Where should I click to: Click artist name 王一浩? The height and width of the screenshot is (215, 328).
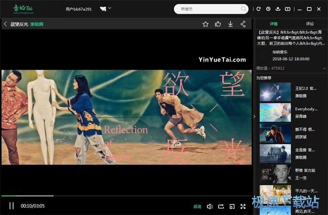(x=300, y=177)
